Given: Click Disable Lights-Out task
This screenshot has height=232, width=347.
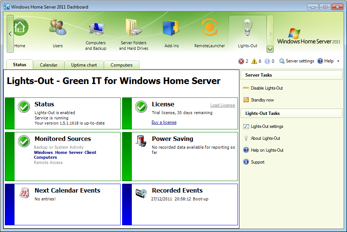Looking at the screenshot, I should point(267,88).
